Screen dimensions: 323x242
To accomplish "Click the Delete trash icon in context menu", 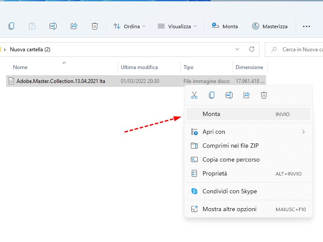I will (264, 95).
